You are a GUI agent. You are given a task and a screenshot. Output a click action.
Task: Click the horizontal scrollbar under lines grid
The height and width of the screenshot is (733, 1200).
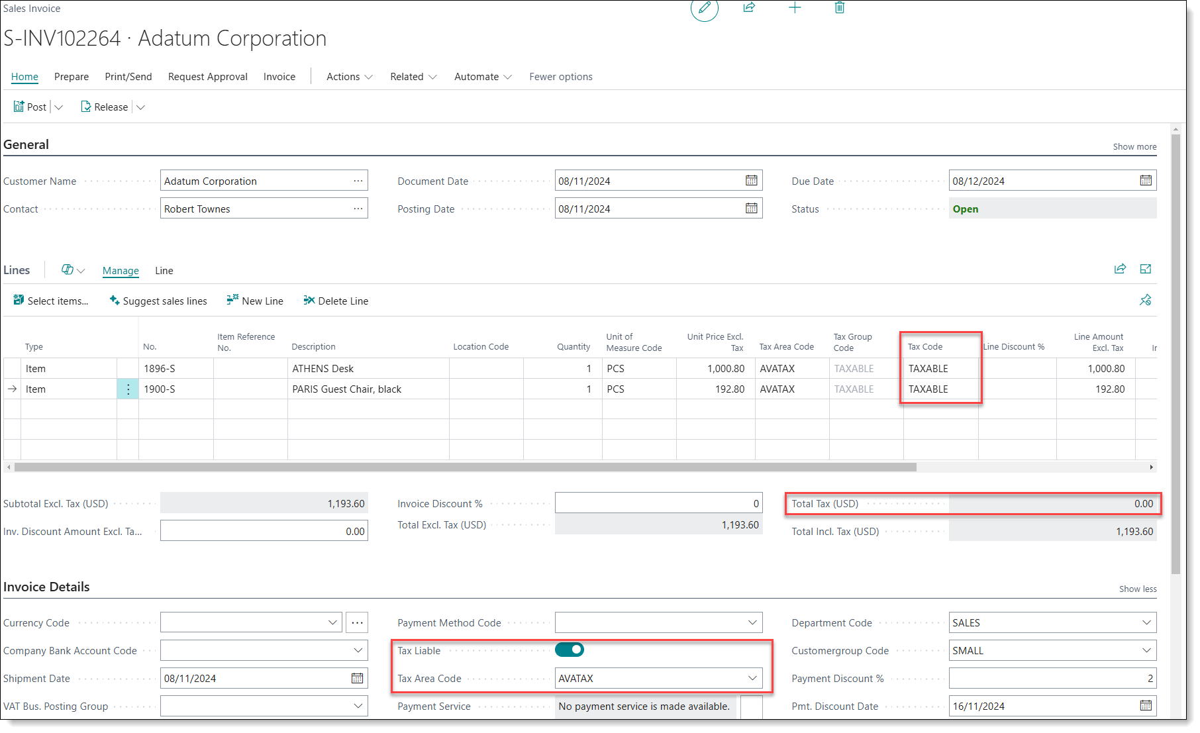tap(465, 467)
